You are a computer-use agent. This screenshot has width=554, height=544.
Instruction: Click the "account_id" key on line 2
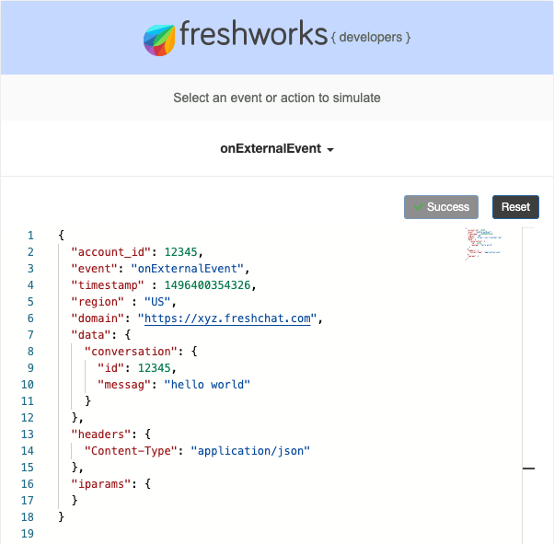click(111, 252)
